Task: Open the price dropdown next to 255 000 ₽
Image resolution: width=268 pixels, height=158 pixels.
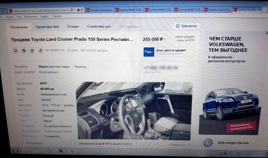Action: (x=165, y=39)
